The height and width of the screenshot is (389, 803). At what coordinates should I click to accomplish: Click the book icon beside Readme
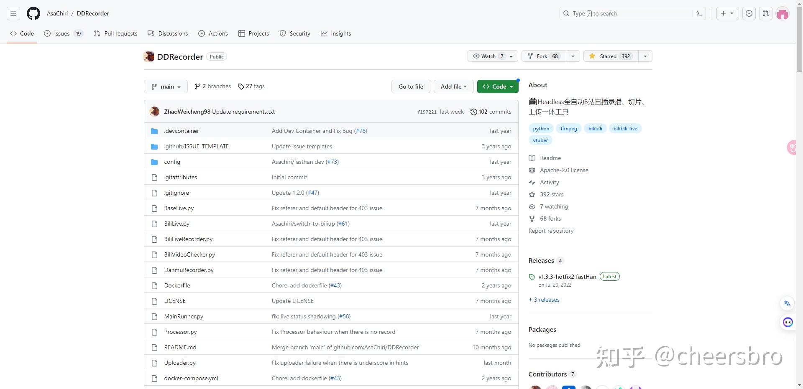pyautogui.click(x=532, y=158)
